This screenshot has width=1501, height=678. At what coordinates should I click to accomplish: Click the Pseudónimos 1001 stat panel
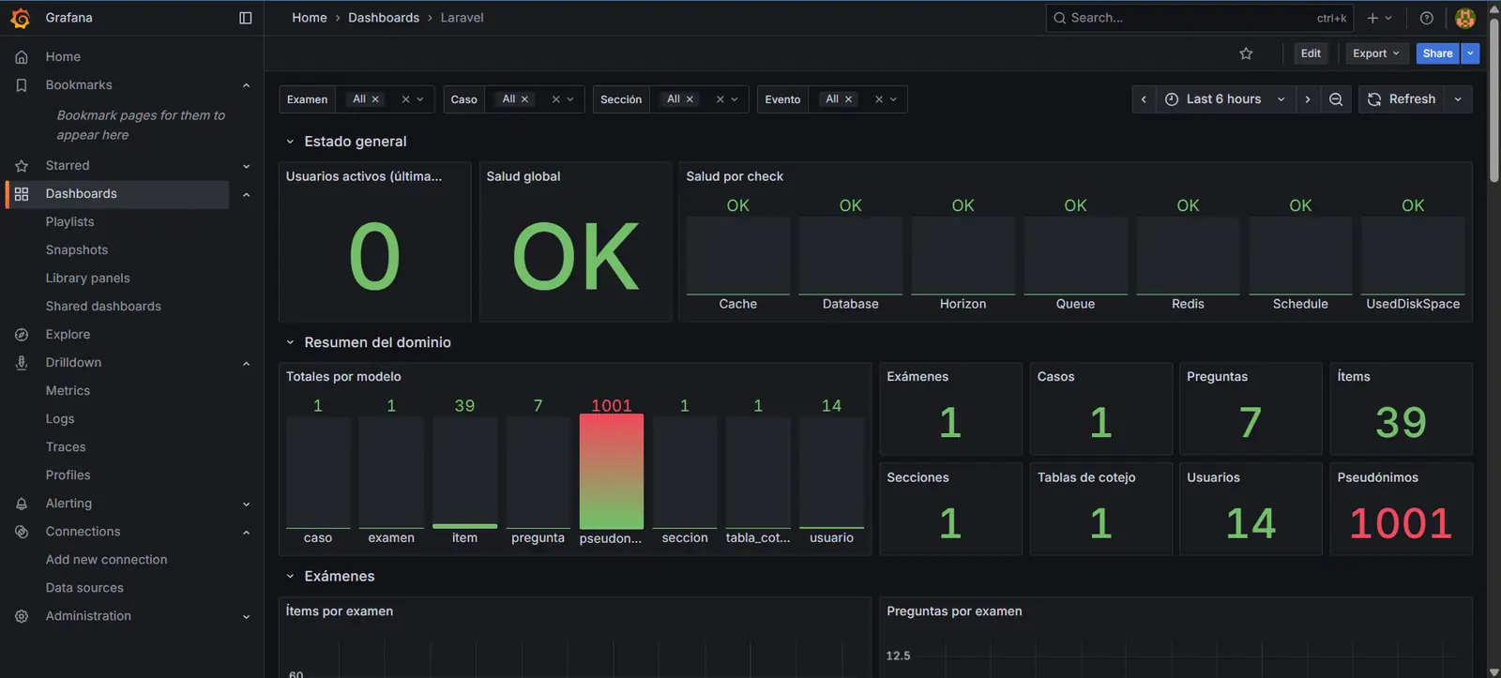pos(1401,509)
